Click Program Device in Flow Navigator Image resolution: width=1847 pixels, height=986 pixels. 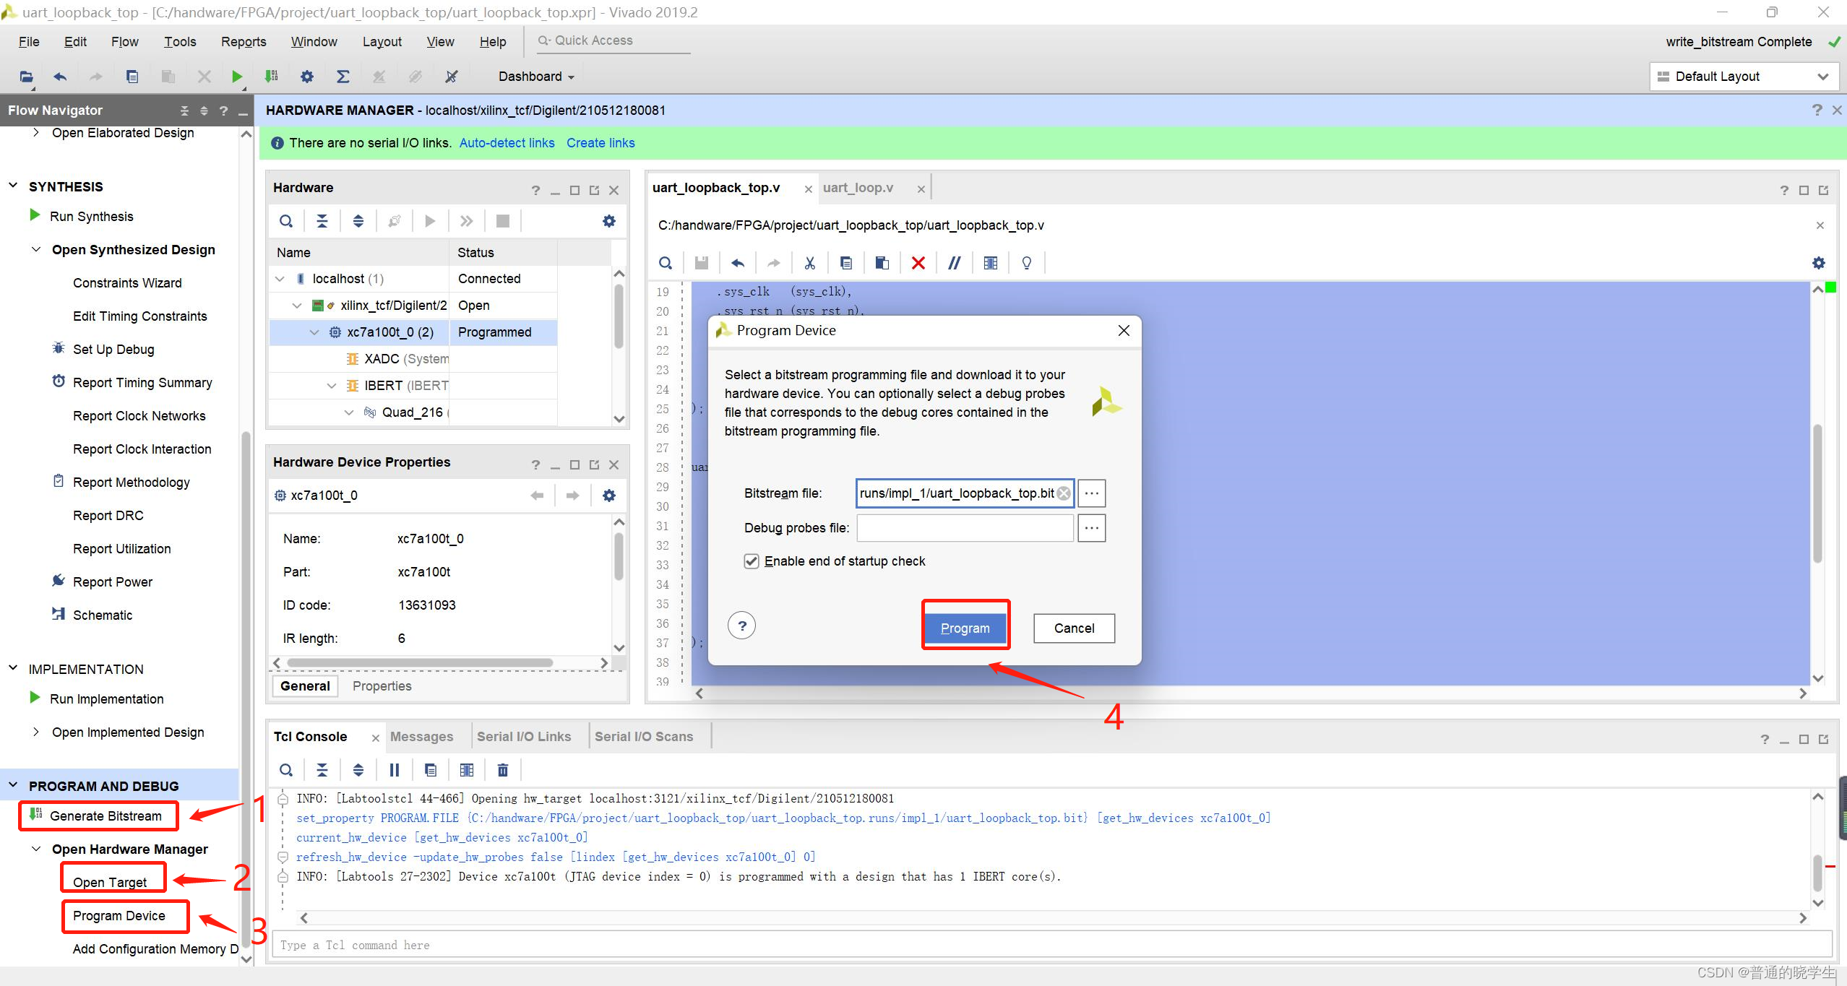point(119,916)
